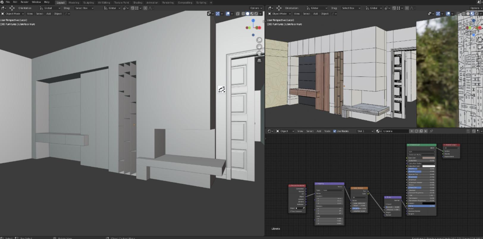
Task: Click the fake user shield icon for Libreria
Action: (x=417, y=131)
